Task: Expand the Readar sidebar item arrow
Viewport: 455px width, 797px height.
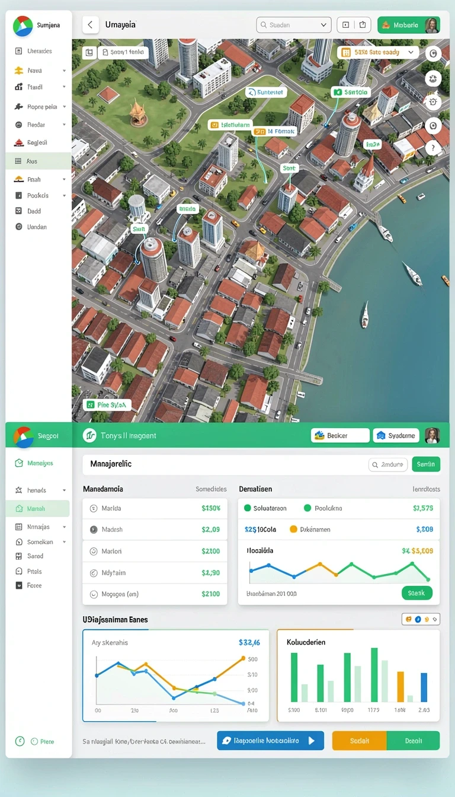Action: click(64, 125)
